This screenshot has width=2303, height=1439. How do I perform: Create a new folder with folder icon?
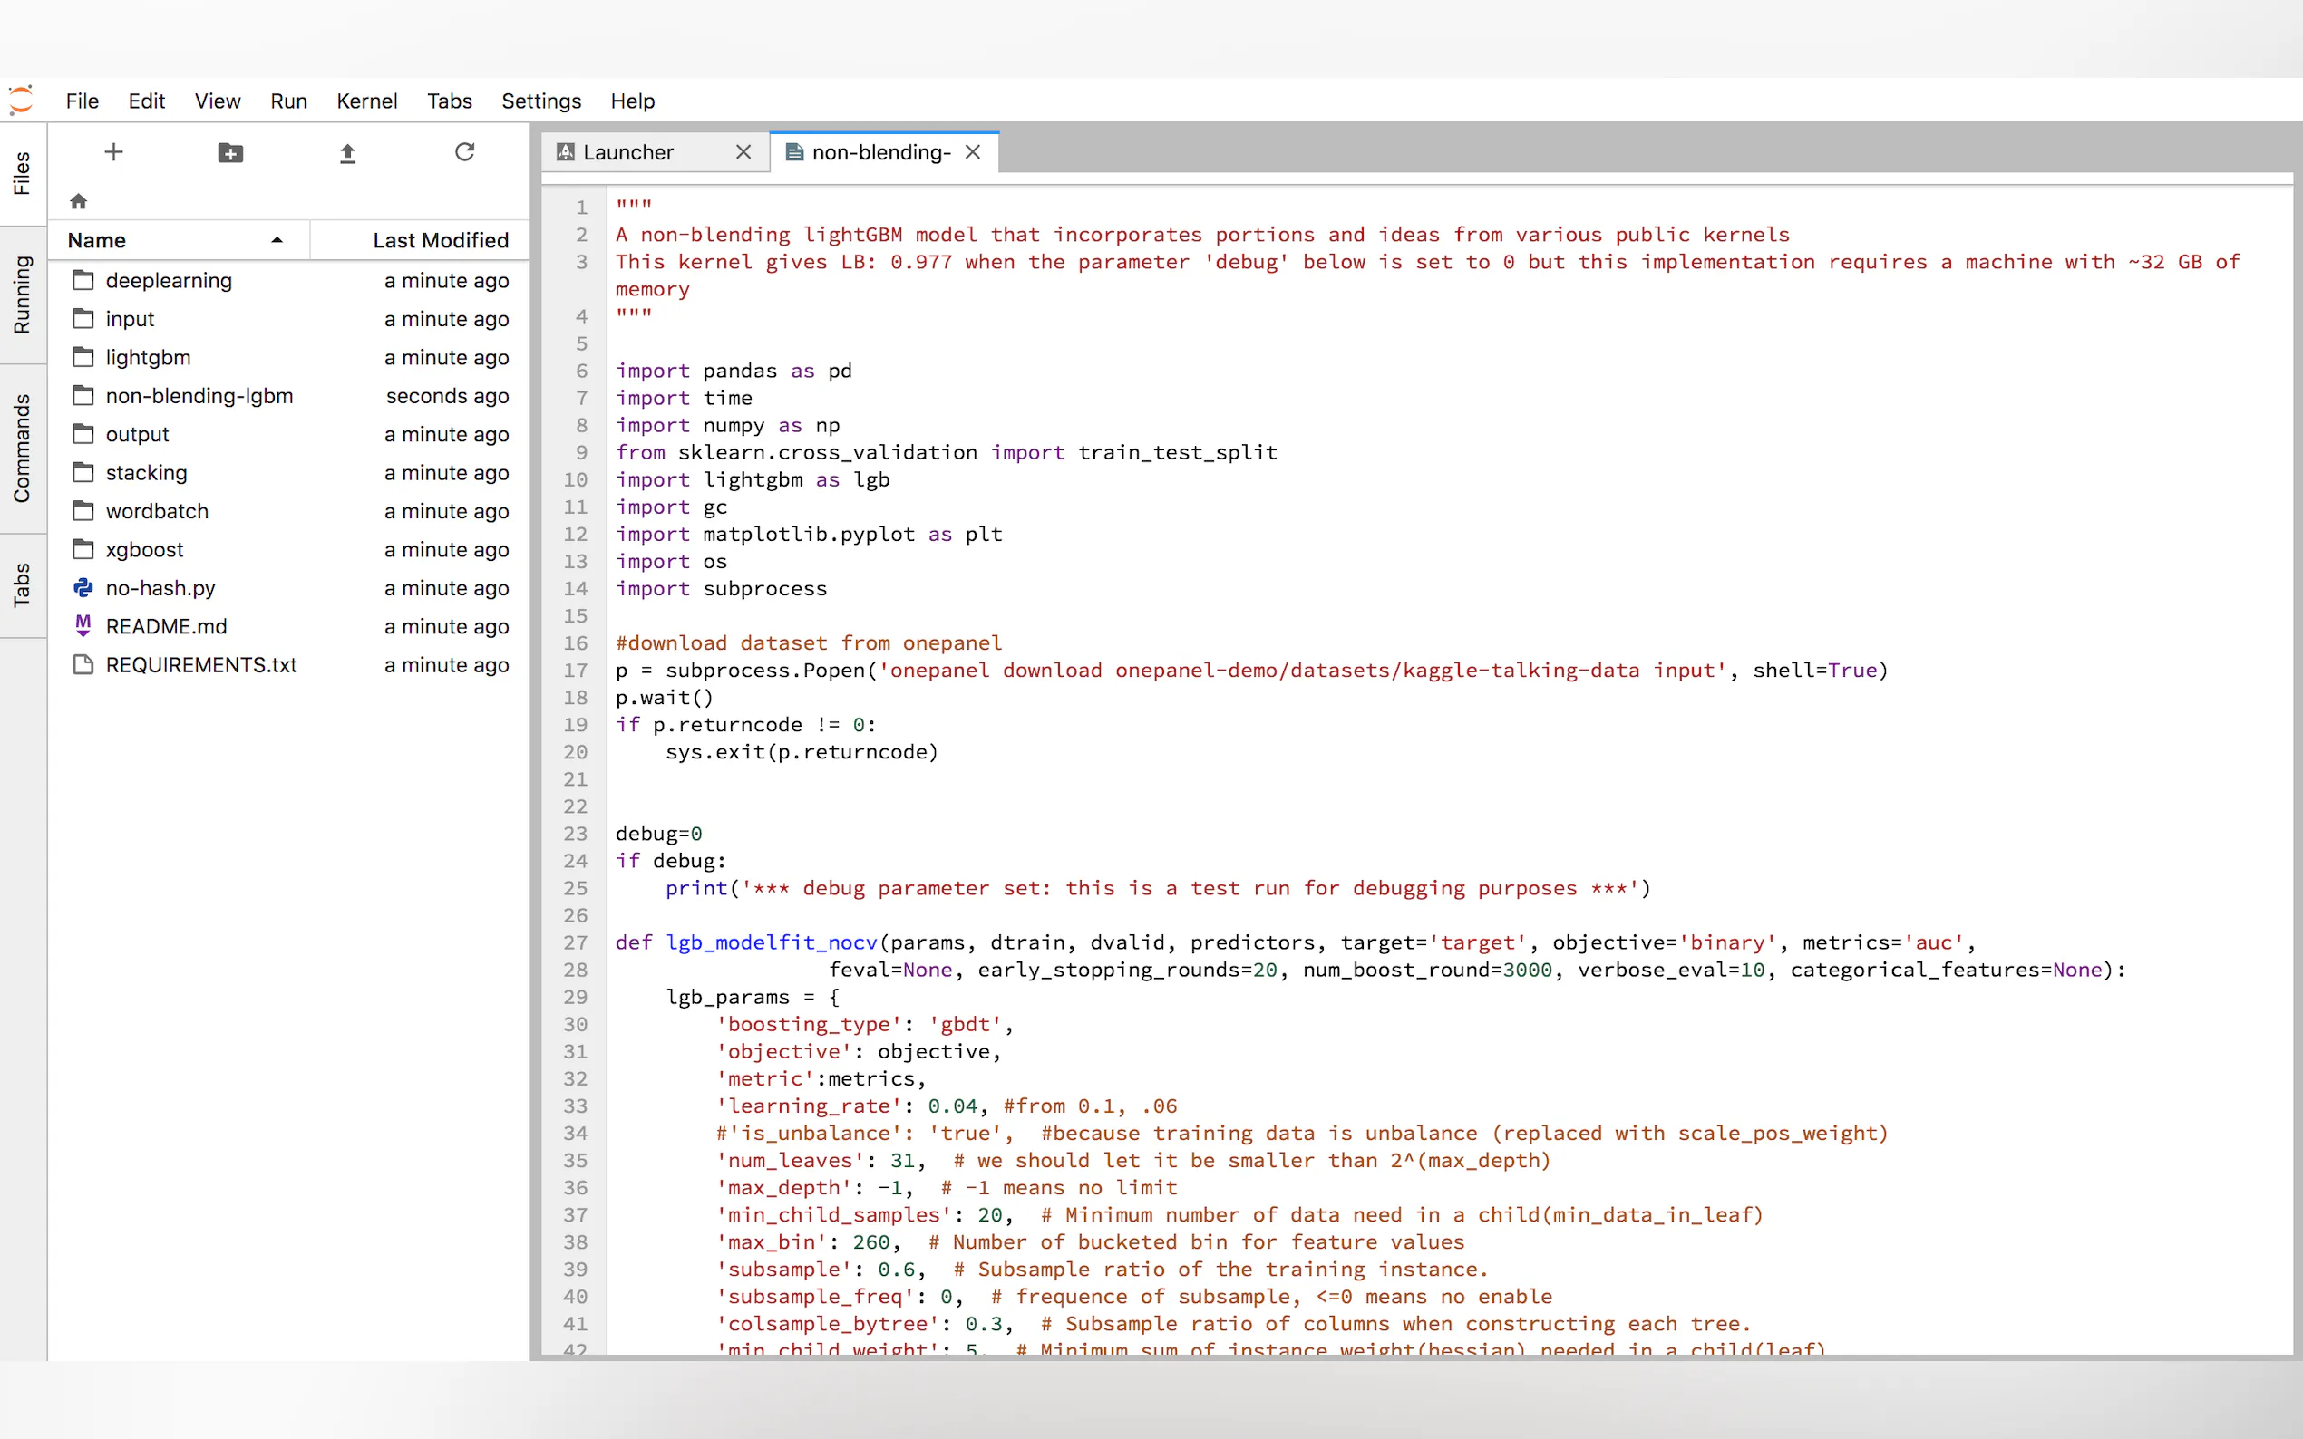pos(230,152)
